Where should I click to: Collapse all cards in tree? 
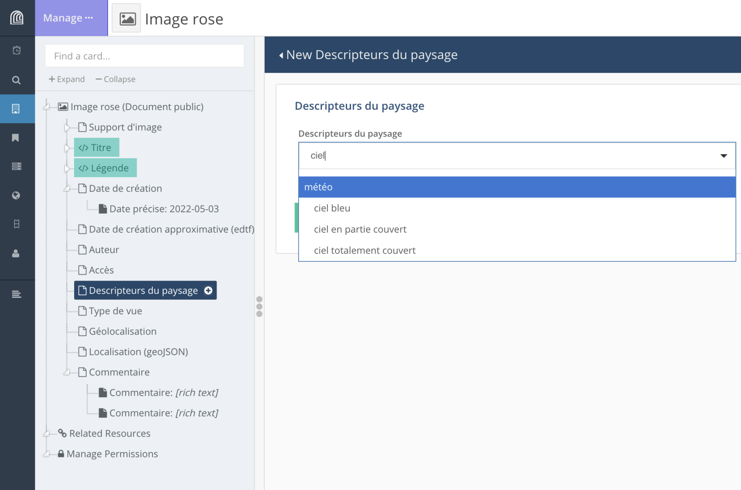coord(116,79)
